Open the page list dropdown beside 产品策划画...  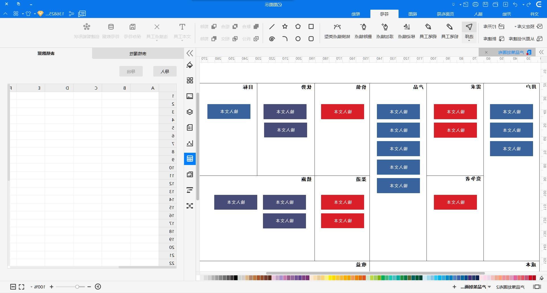pyautogui.click(x=490, y=287)
